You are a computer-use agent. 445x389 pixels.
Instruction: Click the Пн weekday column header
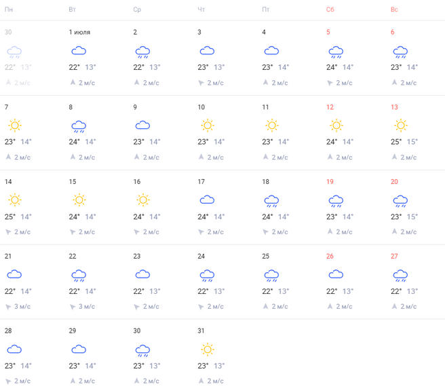tap(8, 9)
